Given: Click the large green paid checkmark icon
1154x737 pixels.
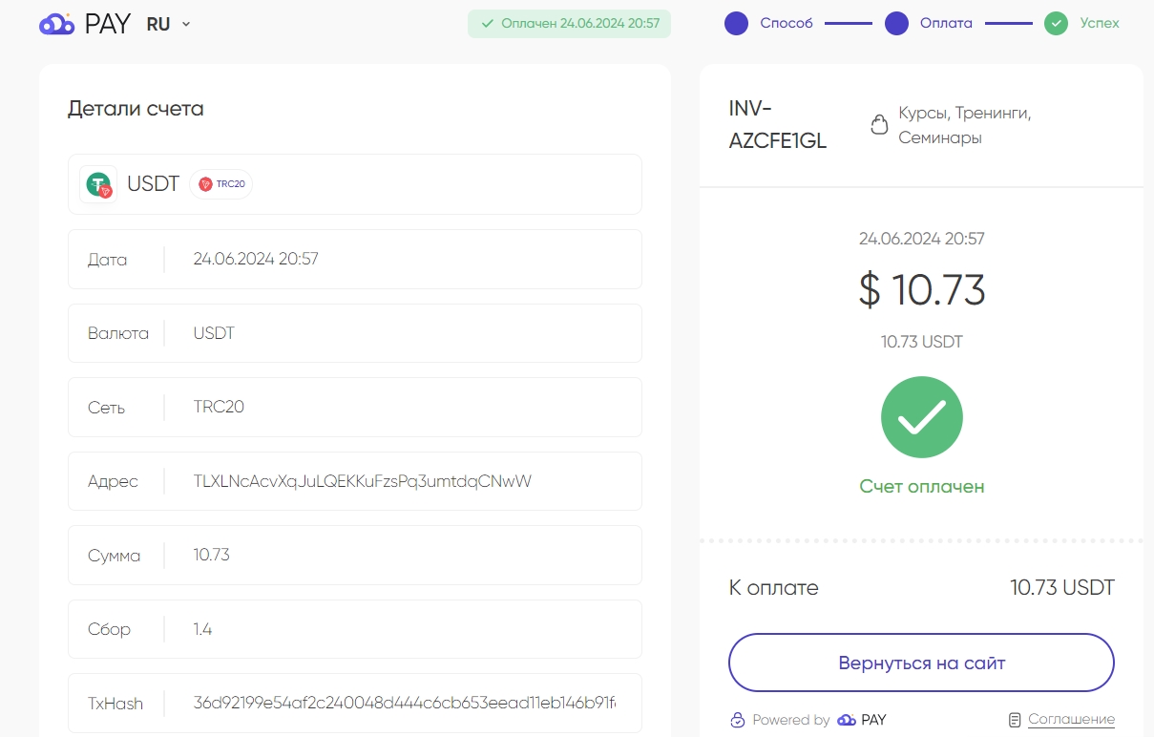Looking at the screenshot, I should pos(921,417).
